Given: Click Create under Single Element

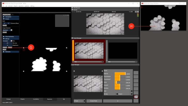Looking at the screenshot, I should tap(5, 32).
